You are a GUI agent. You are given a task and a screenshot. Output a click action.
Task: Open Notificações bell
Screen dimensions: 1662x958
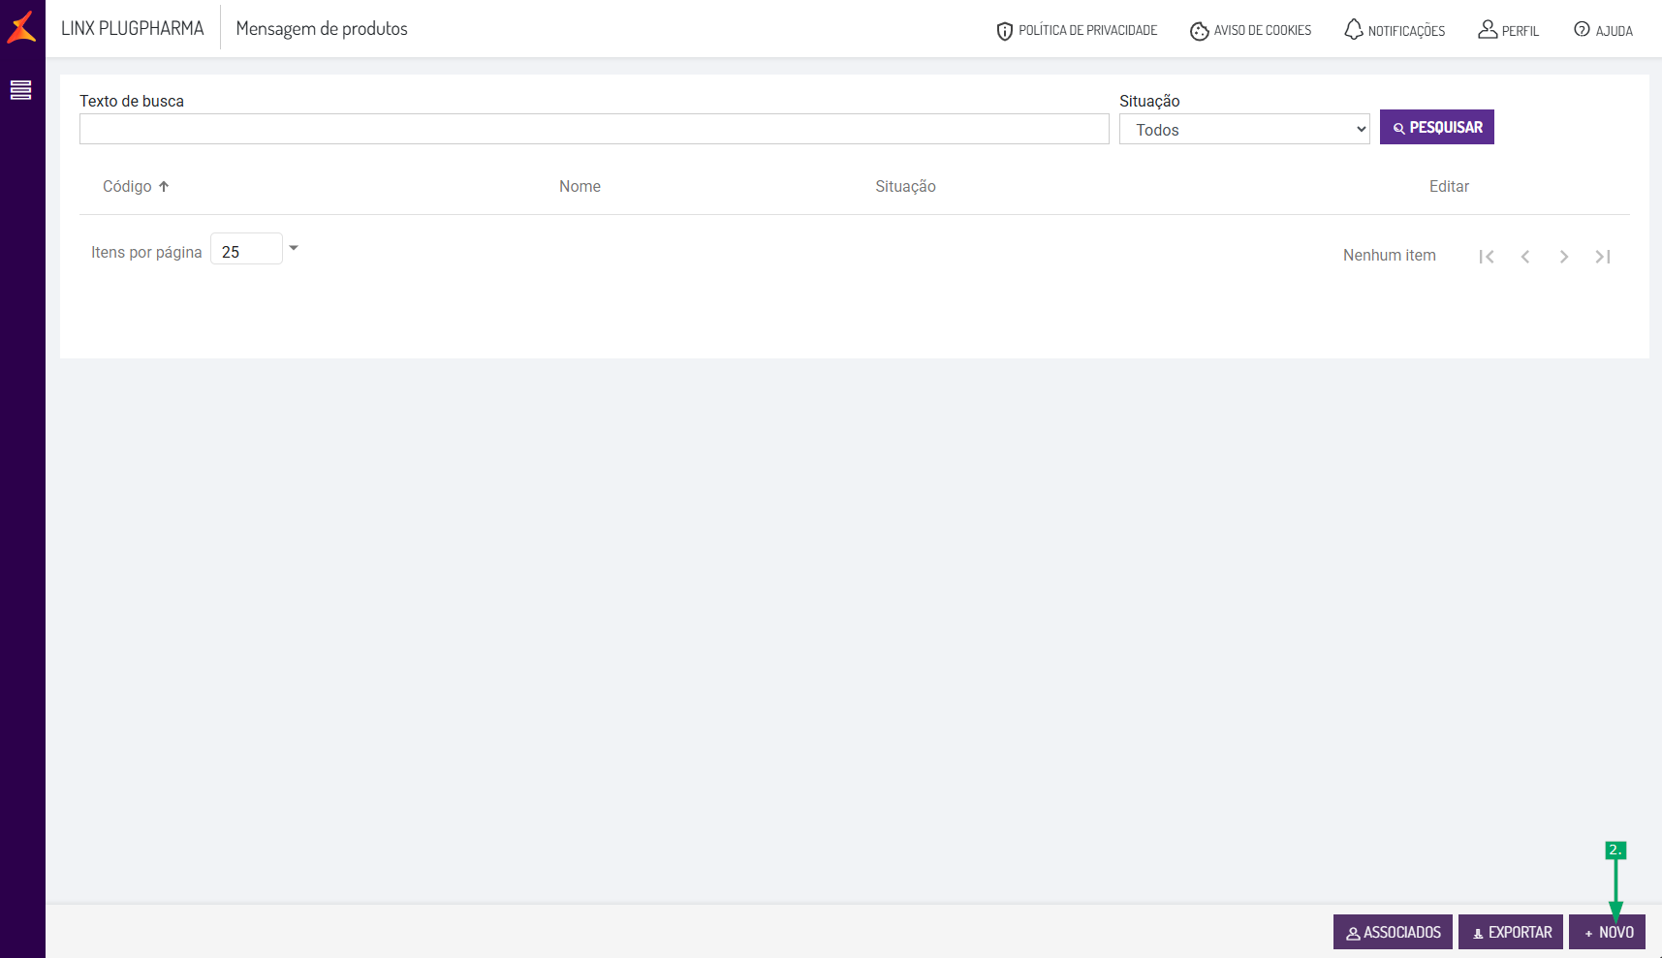click(x=1394, y=30)
